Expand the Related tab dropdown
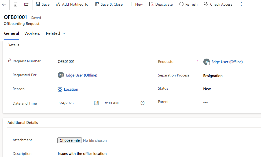The image size is (261, 157). (56, 33)
